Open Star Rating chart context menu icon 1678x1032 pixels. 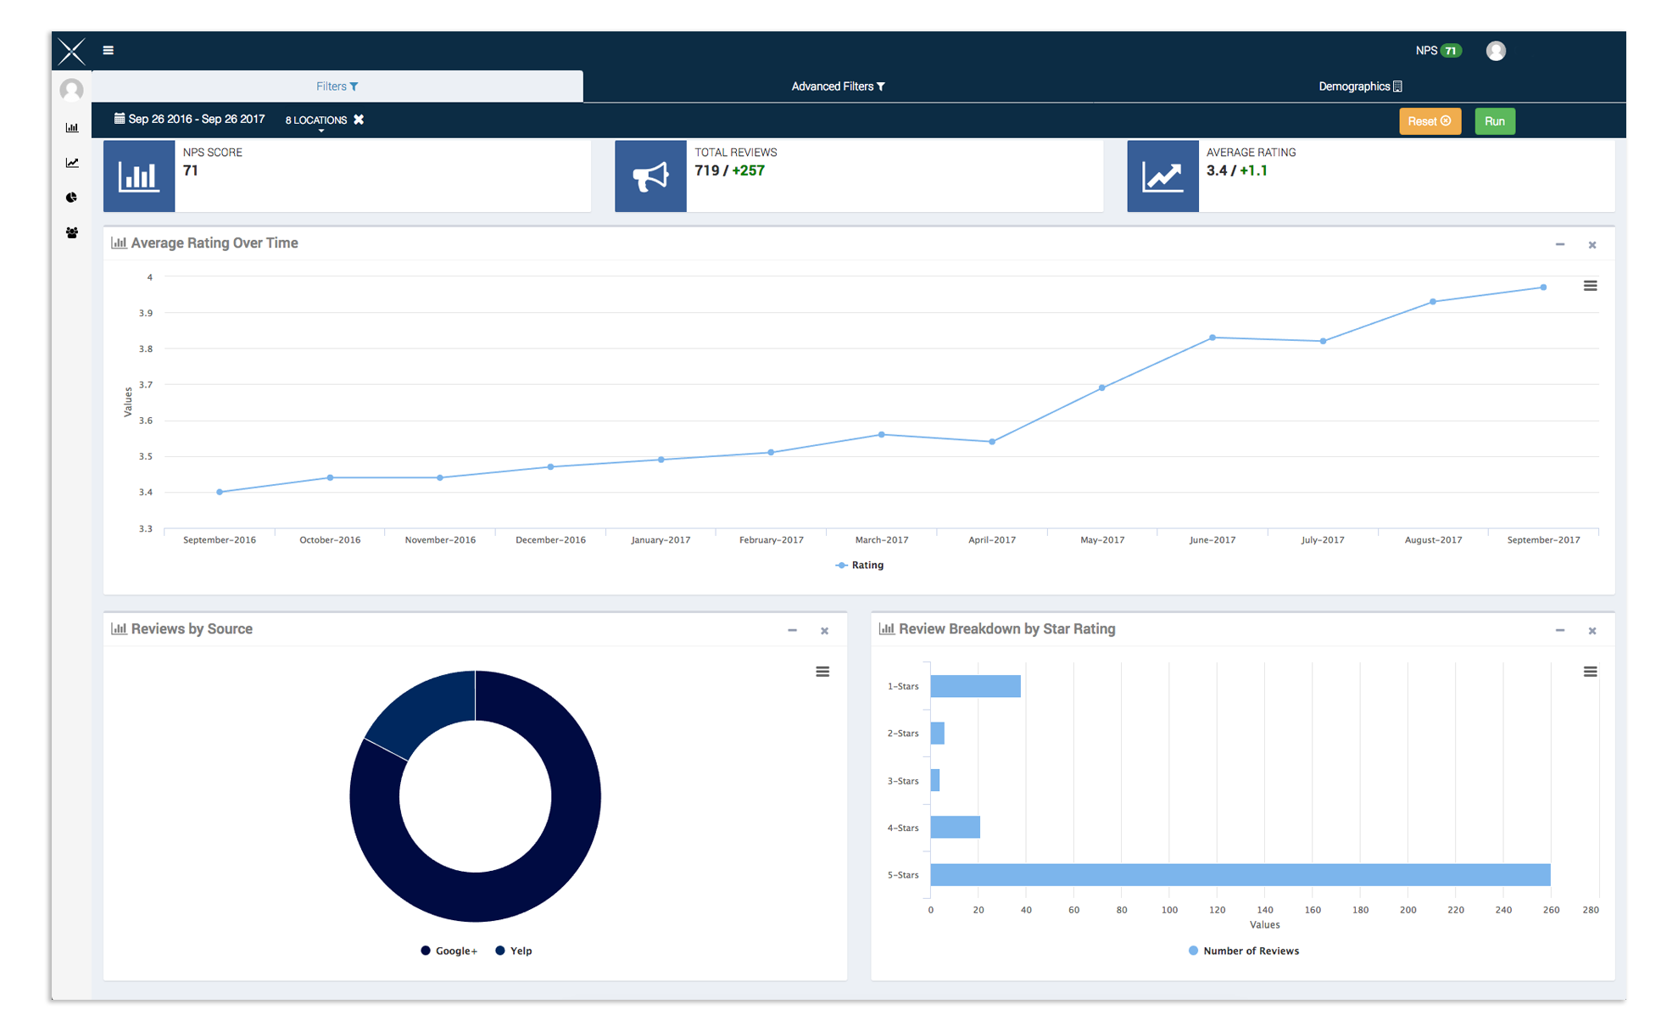pyautogui.click(x=1590, y=672)
